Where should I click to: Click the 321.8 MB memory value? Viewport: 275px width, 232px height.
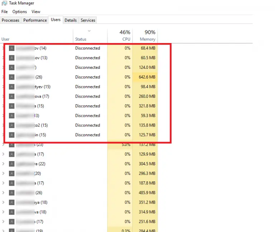click(147, 106)
